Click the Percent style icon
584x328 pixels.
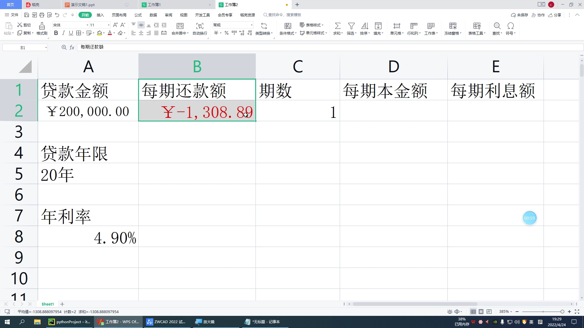pos(227,33)
